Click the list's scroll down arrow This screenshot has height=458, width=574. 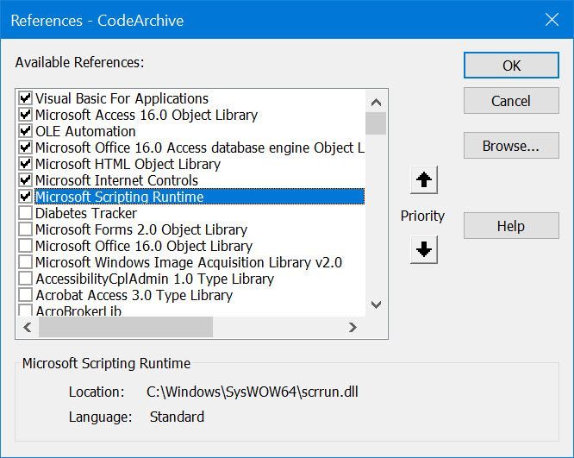click(376, 304)
